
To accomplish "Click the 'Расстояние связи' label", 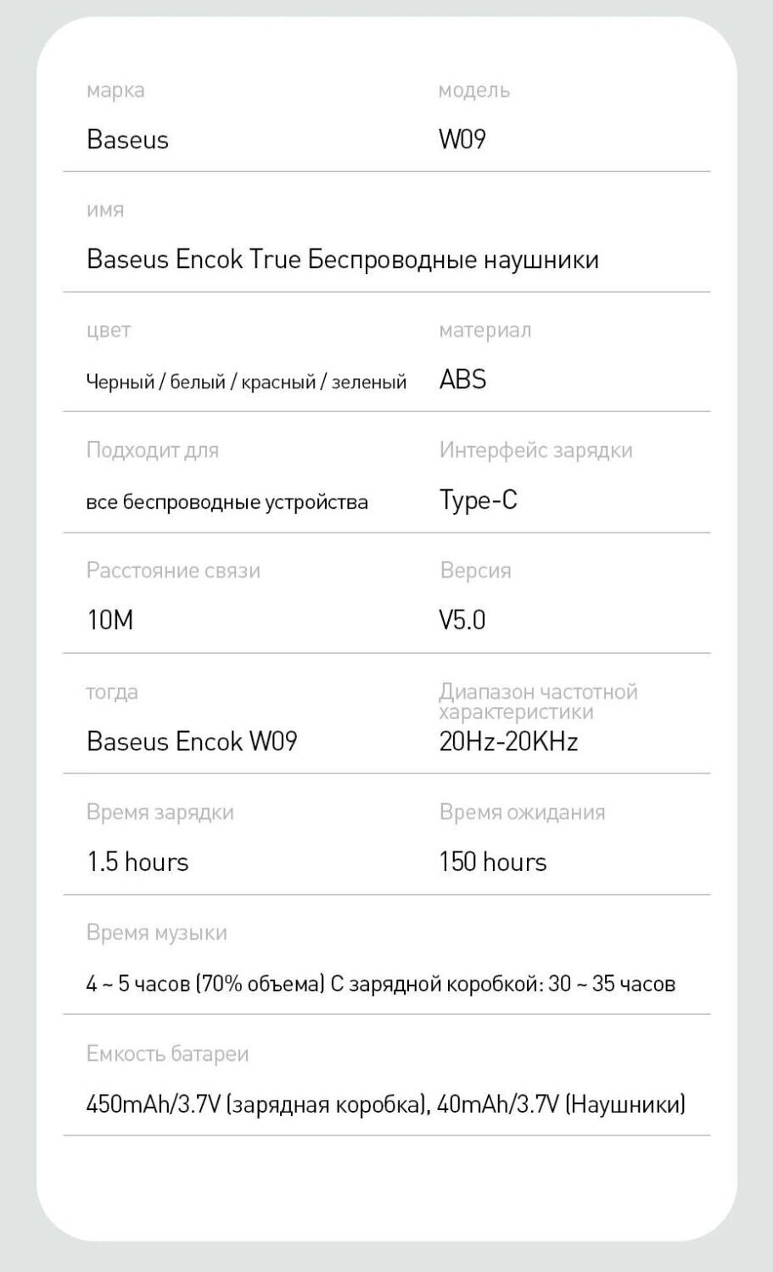I will (173, 571).
